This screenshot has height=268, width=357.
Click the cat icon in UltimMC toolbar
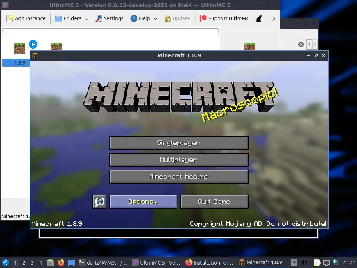(259, 18)
